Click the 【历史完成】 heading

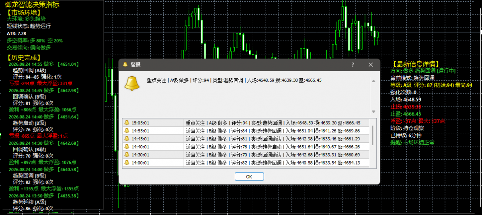[x=24, y=57]
